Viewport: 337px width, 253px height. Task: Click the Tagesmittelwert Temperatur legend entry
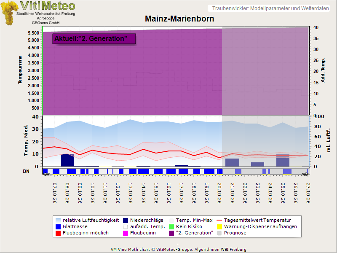[x=254, y=220]
